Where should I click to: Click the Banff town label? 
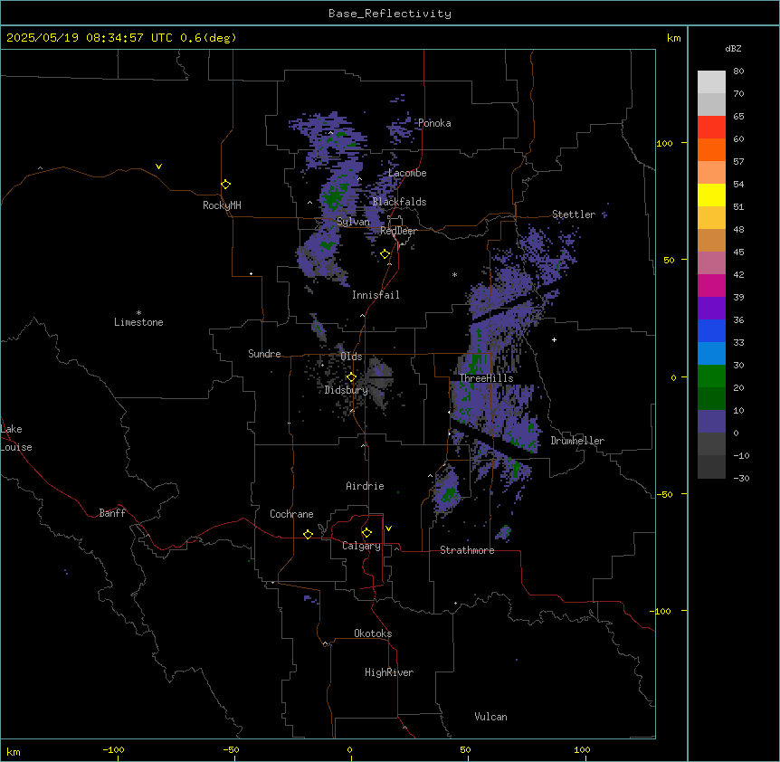(112, 513)
